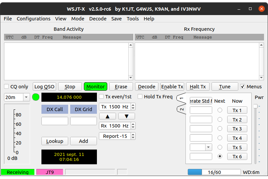The height and width of the screenshot is (179, 268).
Task: Increase Report value with stepper up arrow
Action: [133, 135]
